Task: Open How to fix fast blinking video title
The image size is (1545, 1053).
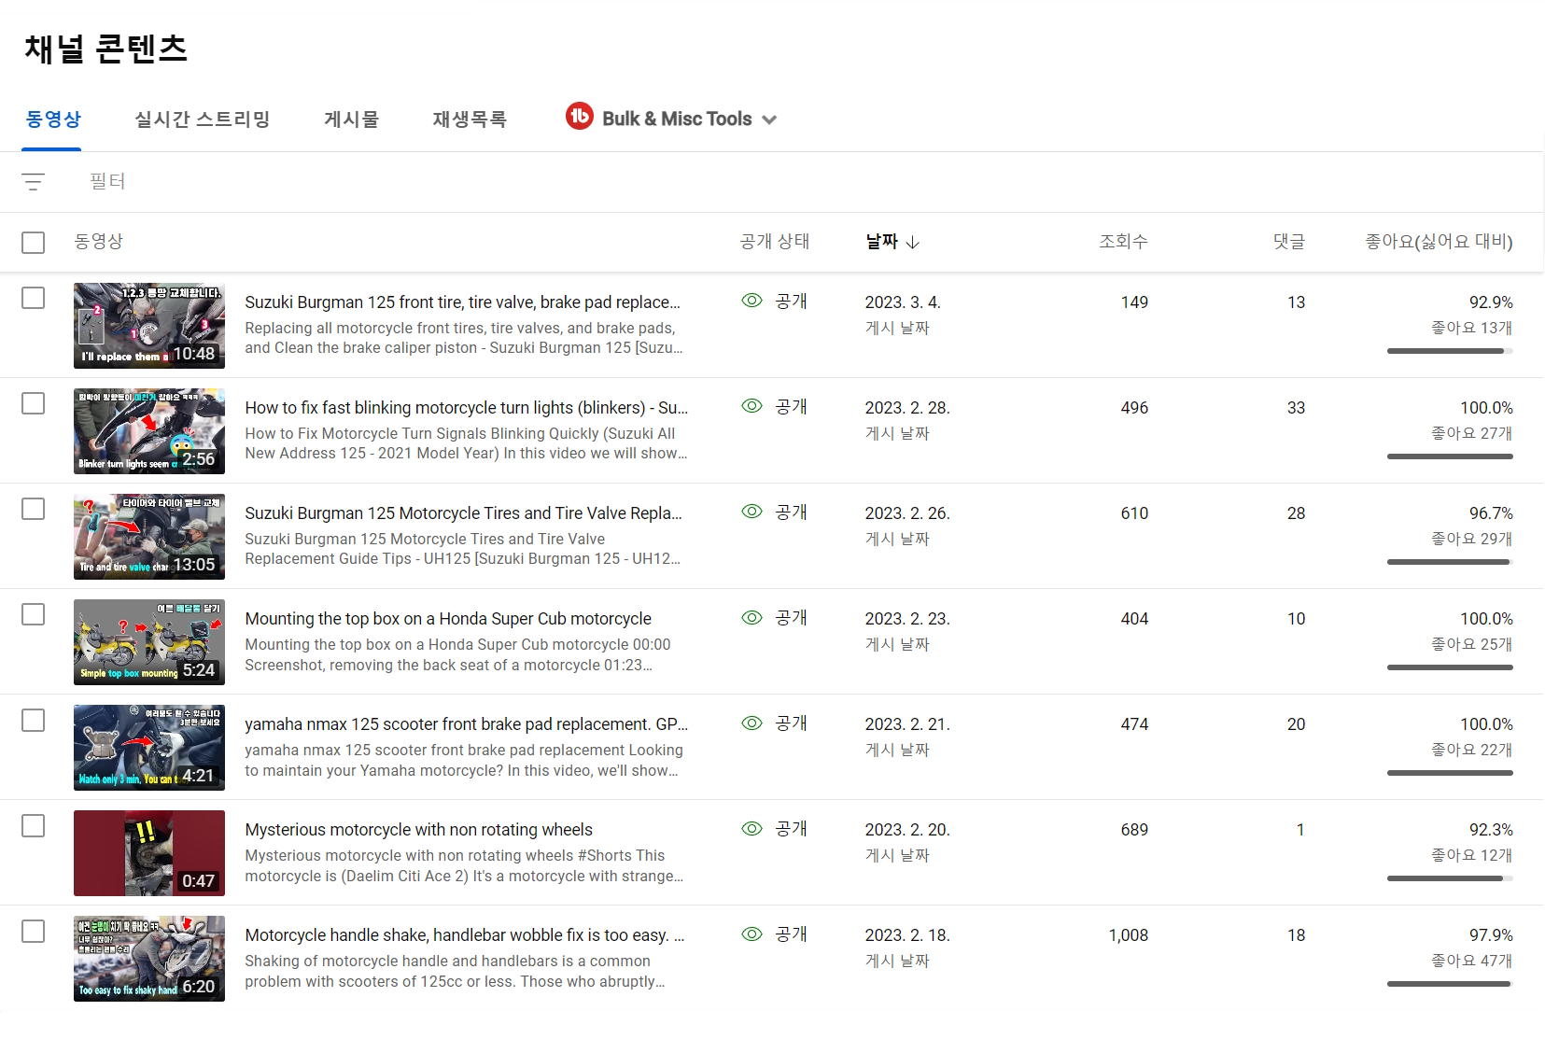Action: point(466,408)
